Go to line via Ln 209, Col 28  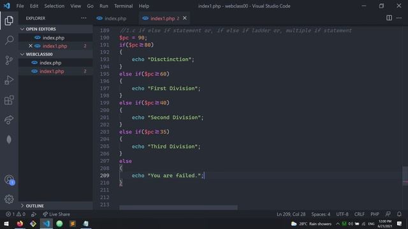point(291,214)
